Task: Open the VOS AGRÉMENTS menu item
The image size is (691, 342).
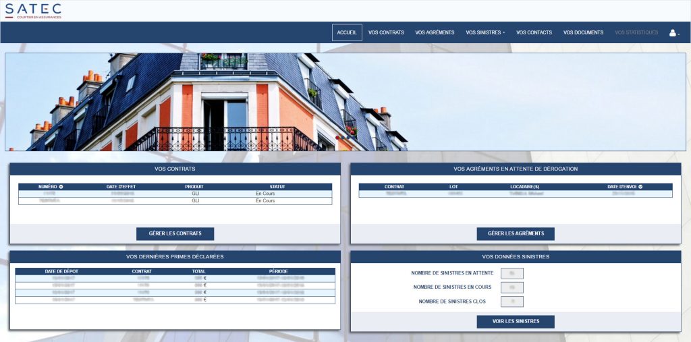Action: coord(435,32)
